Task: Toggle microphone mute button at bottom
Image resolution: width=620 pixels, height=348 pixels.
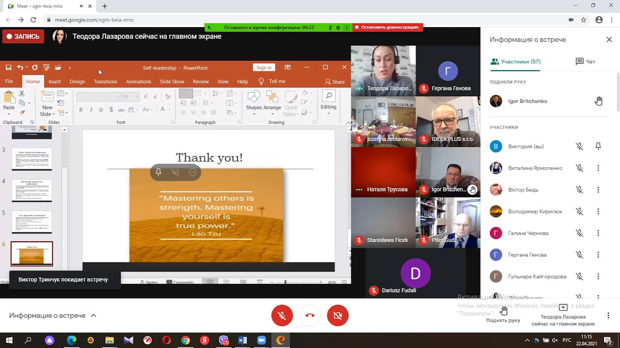Action: [x=282, y=316]
